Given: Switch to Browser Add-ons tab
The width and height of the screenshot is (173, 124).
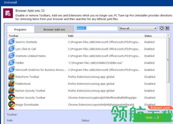Looking at the screenshot, I should 54,30.
